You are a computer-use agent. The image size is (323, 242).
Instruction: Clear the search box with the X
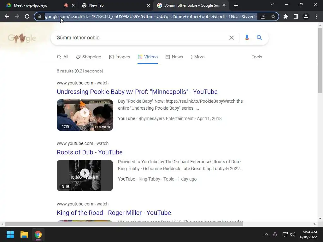232,38
